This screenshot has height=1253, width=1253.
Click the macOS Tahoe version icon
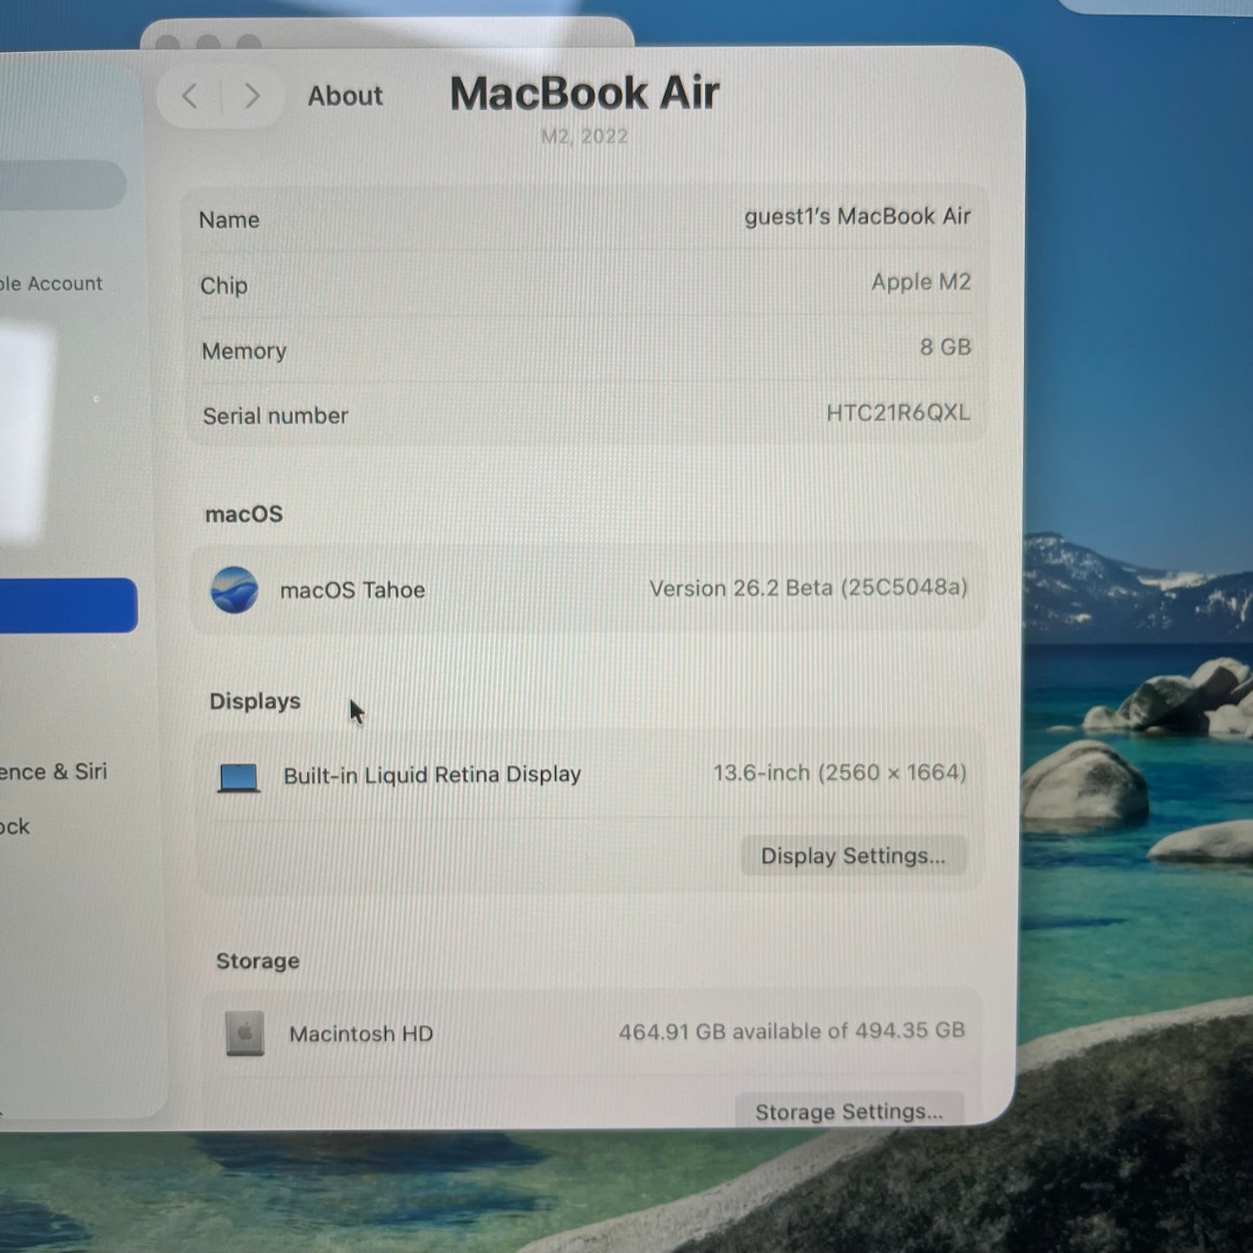(x=235, y=590)
